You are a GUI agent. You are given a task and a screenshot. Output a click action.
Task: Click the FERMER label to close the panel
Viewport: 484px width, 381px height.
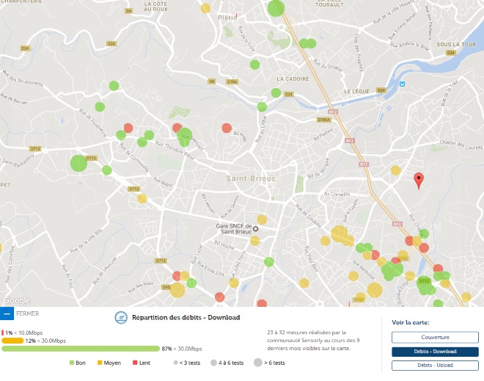point(28,313)
